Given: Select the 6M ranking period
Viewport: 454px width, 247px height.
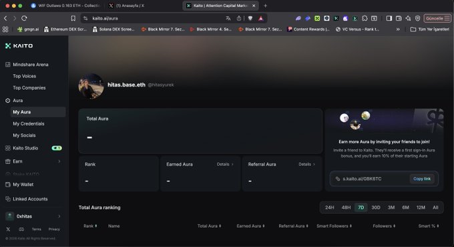Looking at the screenshot, I should point(406,208).
